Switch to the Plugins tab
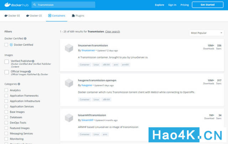228x144 pixels. [78, 16]
